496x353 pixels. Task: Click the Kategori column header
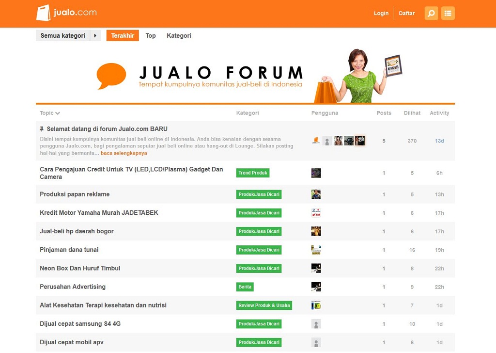click(x=248, y=113)
